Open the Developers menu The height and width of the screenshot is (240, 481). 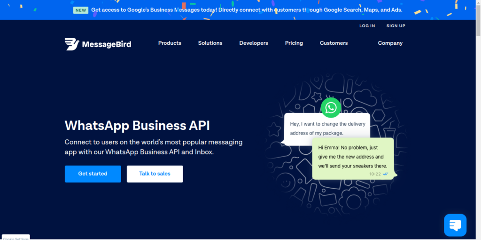pos(254,43)
